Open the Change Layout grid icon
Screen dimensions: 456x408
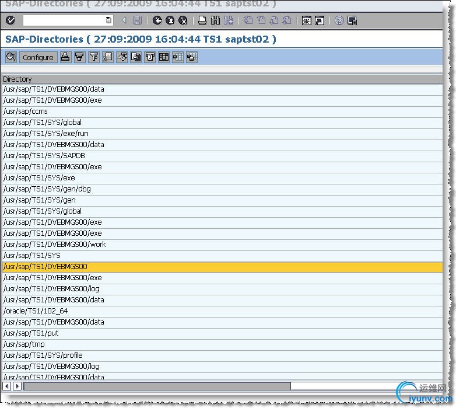click(x=164, y=57)
